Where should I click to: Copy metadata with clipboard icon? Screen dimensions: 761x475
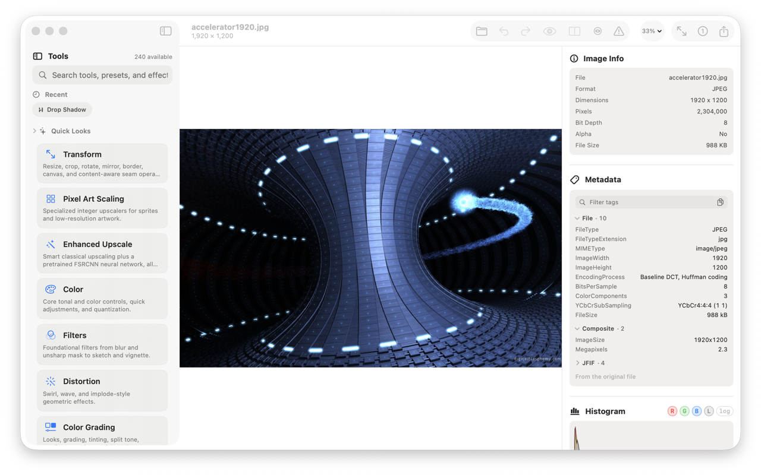(720, 202)
